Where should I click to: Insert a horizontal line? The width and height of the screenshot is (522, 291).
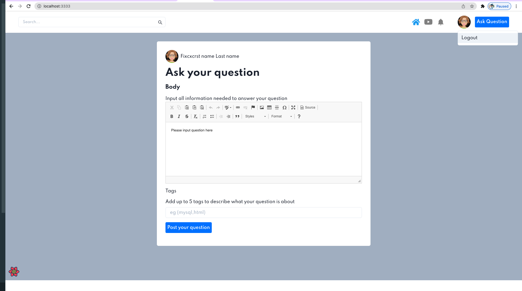277,107
